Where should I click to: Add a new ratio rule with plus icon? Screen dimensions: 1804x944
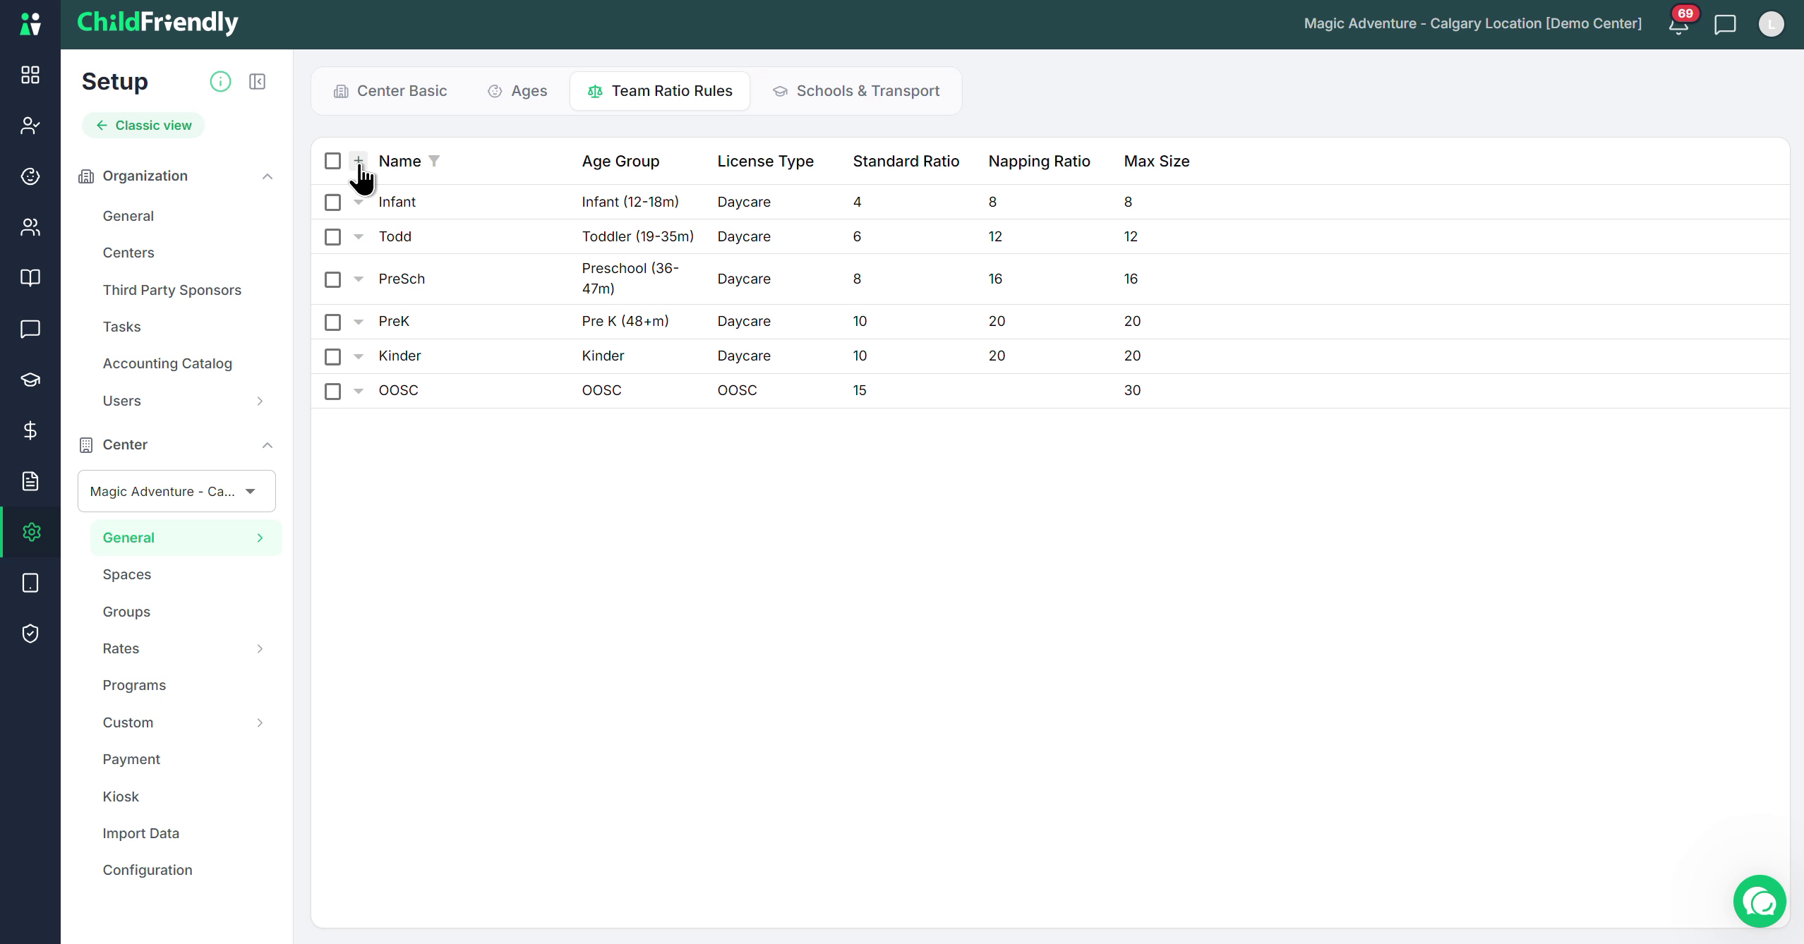359,161
